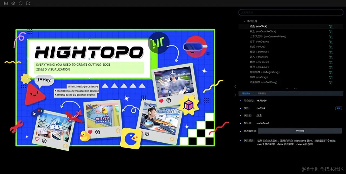
Task: Click the circular undo arrow toolbar icon
Action: 21,3
